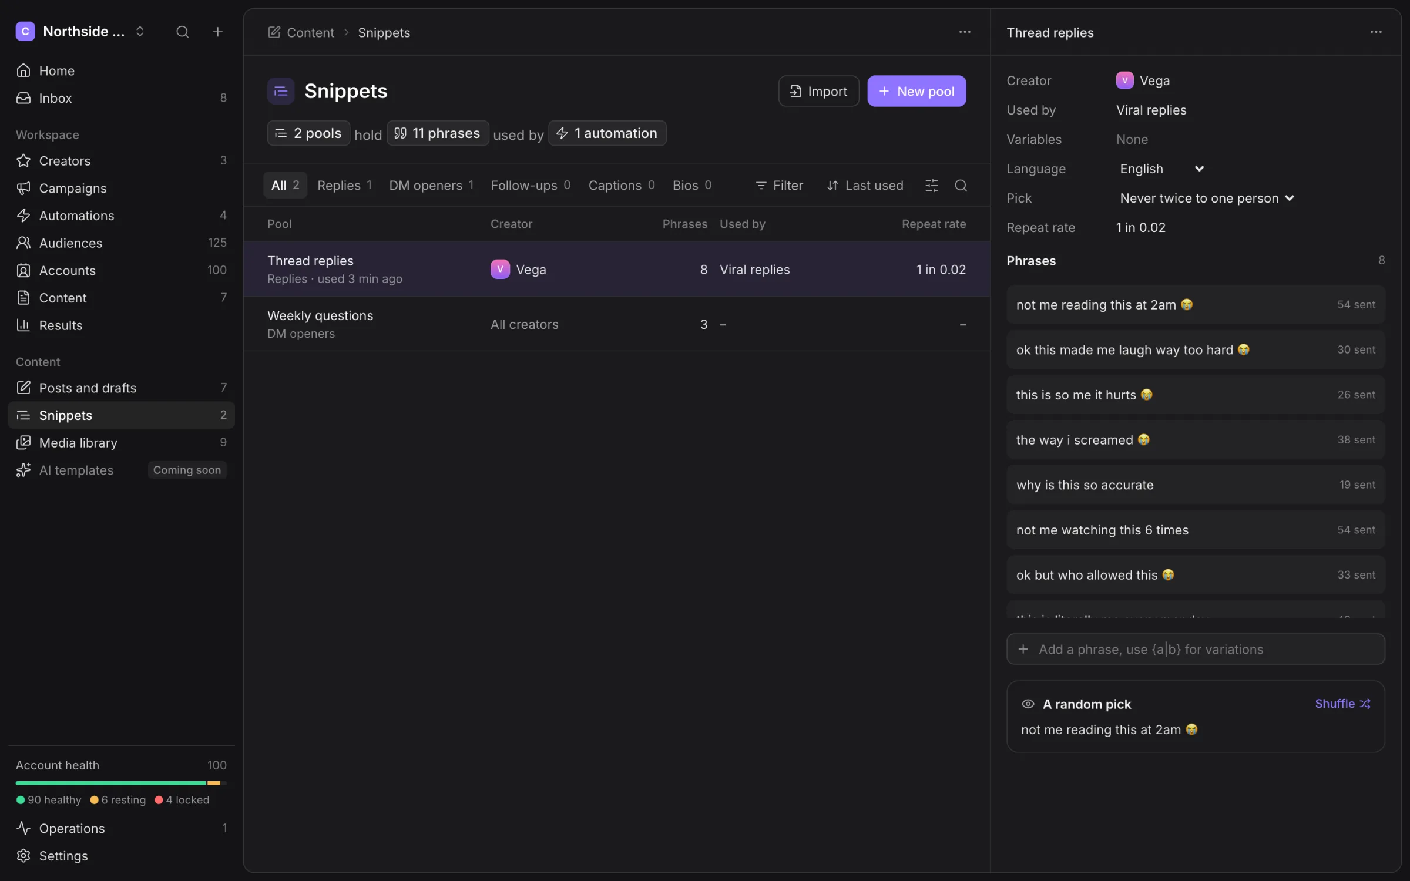
Task: Click the Account health progress bar
Action: 121,783
